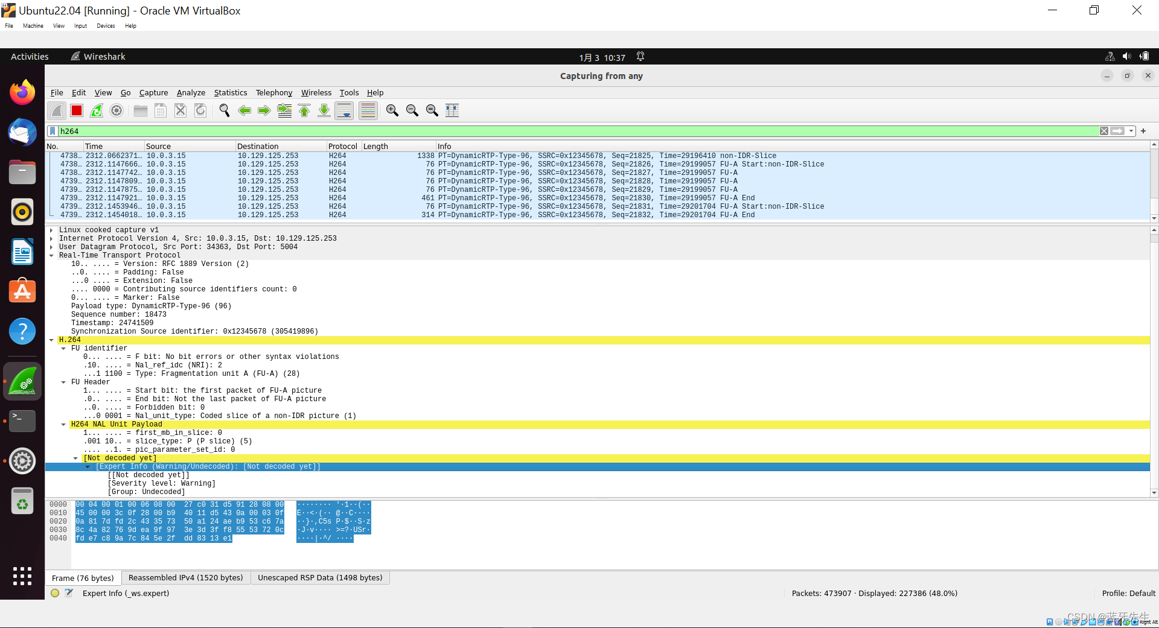Switch to the Reassembled IPv4 tab

pyautogui.click(x=186, y=577)
